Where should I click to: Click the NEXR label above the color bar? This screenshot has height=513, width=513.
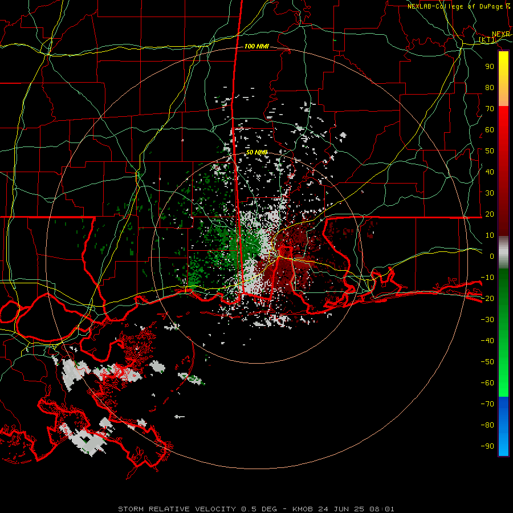tap(501, 34)
